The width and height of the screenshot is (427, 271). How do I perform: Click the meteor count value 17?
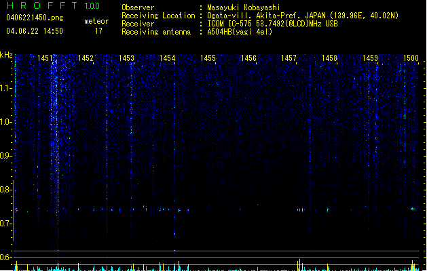(98, 31)
